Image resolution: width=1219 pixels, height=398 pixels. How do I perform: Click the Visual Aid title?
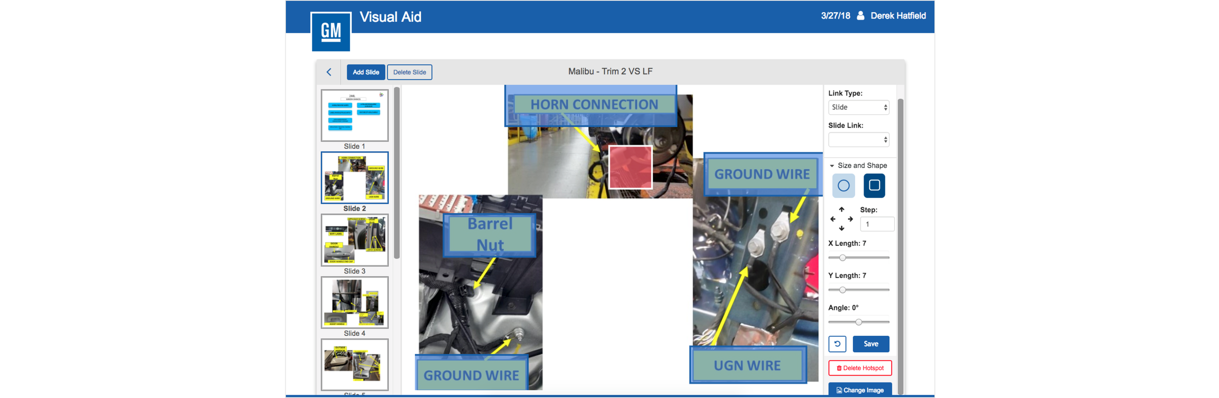click(x=391, y=17)
